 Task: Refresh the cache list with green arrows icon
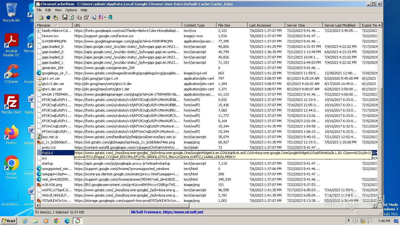pyautogui.click(x=72, y=17)
